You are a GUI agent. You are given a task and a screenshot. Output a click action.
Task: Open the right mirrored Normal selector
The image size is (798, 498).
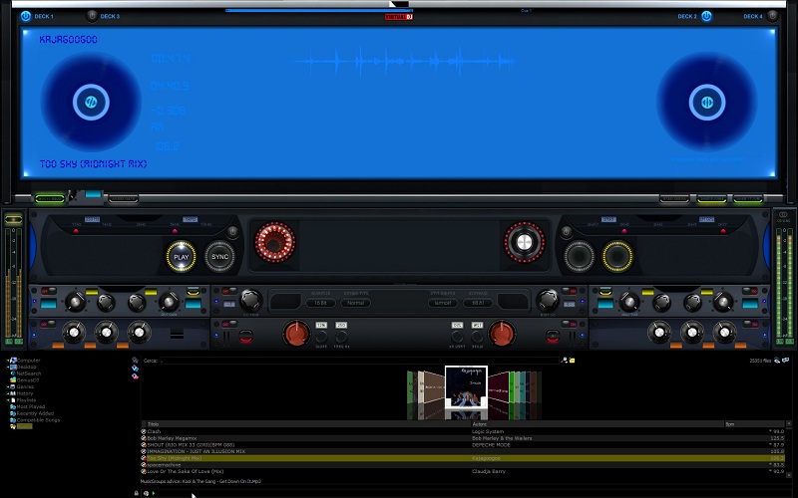(442, 303)
